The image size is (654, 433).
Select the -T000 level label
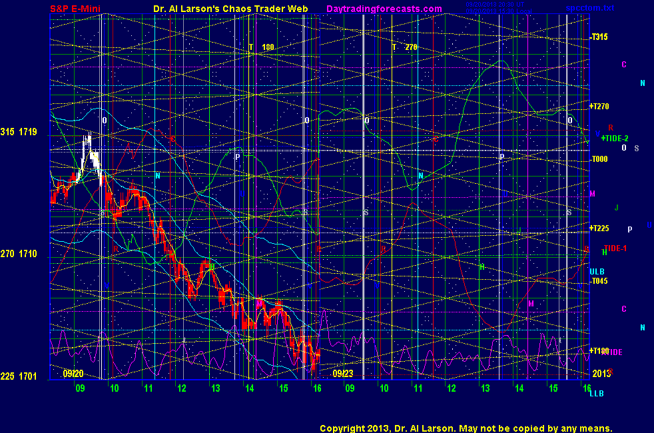point(599,159)
